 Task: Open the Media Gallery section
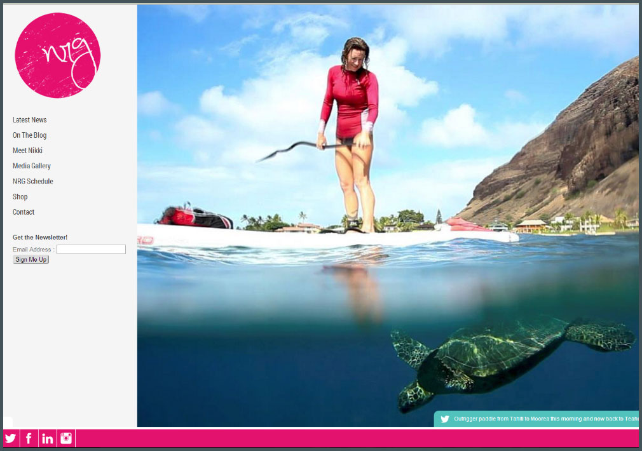pyautogui.click(x=32, y=166)
